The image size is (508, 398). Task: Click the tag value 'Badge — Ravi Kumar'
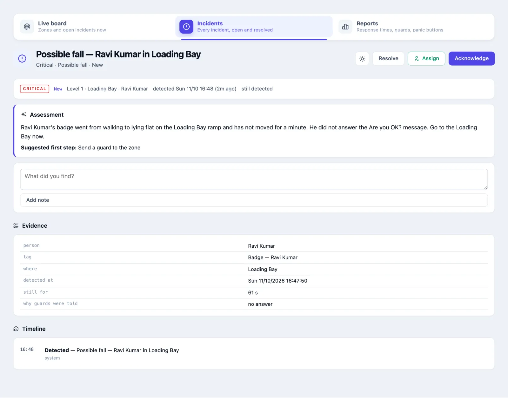click(273, 258)
